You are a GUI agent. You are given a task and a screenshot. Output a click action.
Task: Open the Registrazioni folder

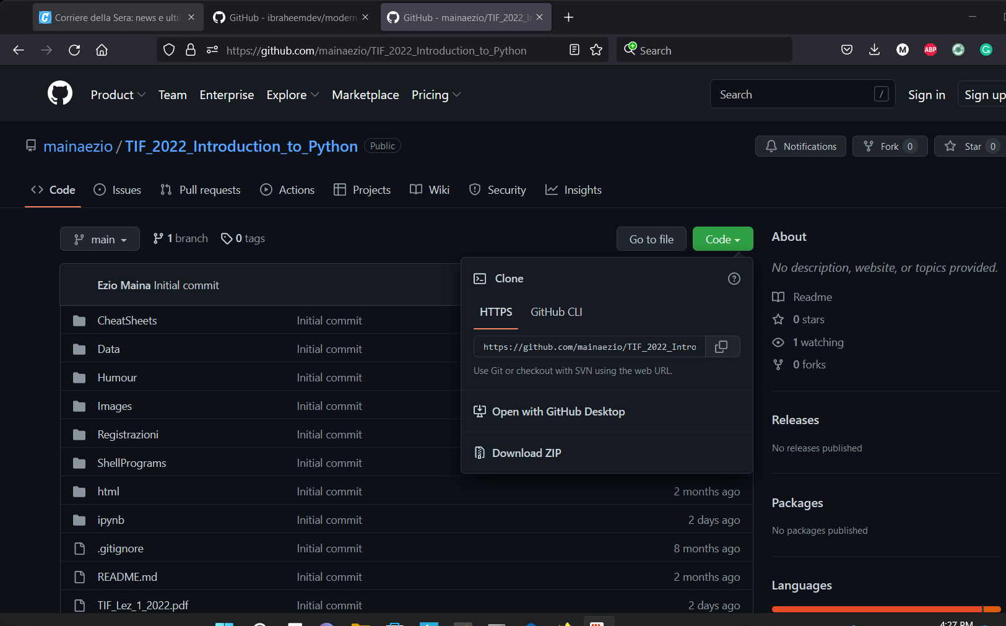128,435
